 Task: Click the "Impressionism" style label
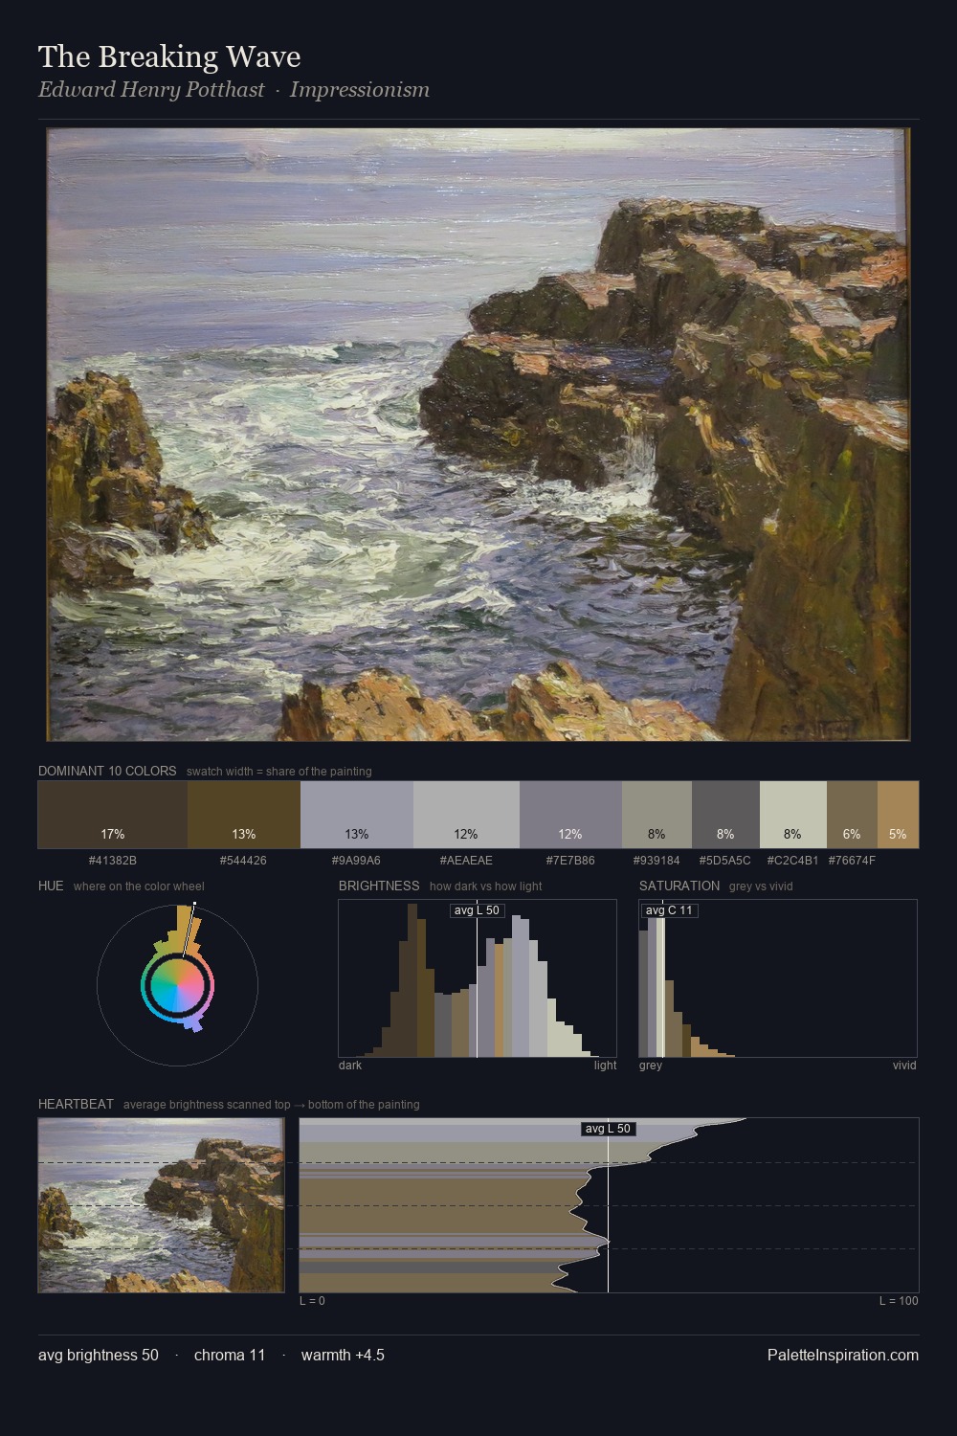click(x=360, y=90)
